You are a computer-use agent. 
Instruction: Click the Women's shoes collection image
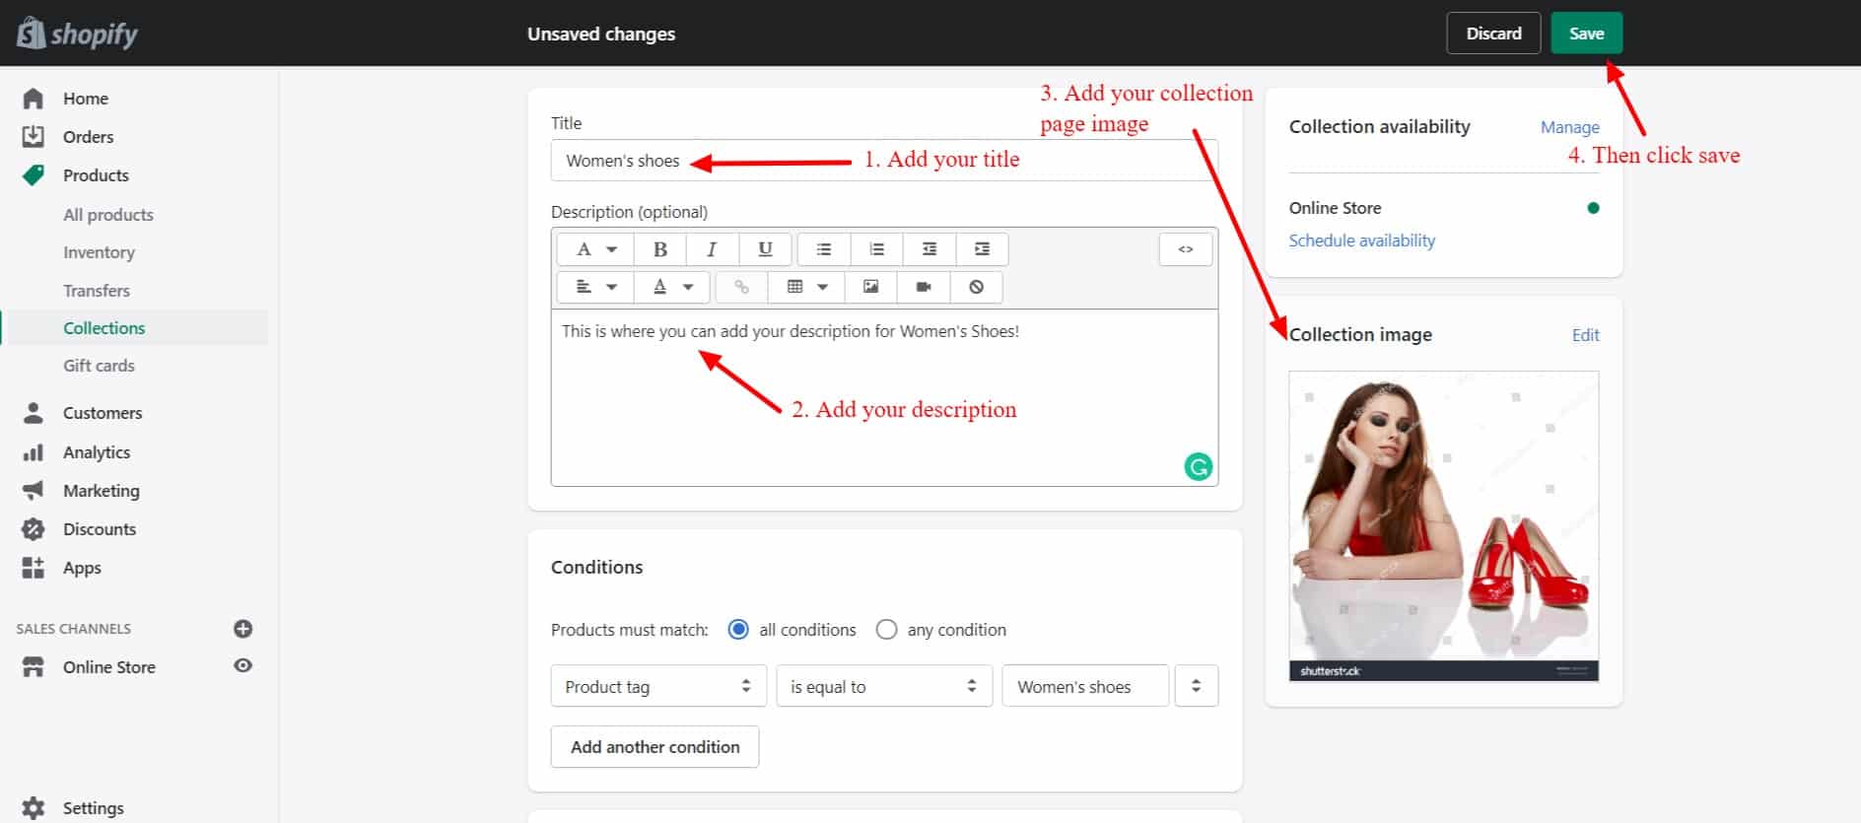coord(1443,525)
